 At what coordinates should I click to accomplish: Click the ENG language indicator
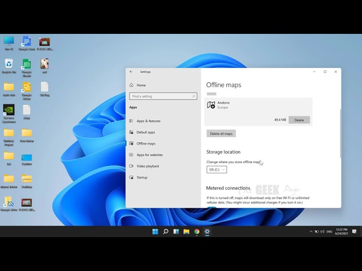click(329, 231)
